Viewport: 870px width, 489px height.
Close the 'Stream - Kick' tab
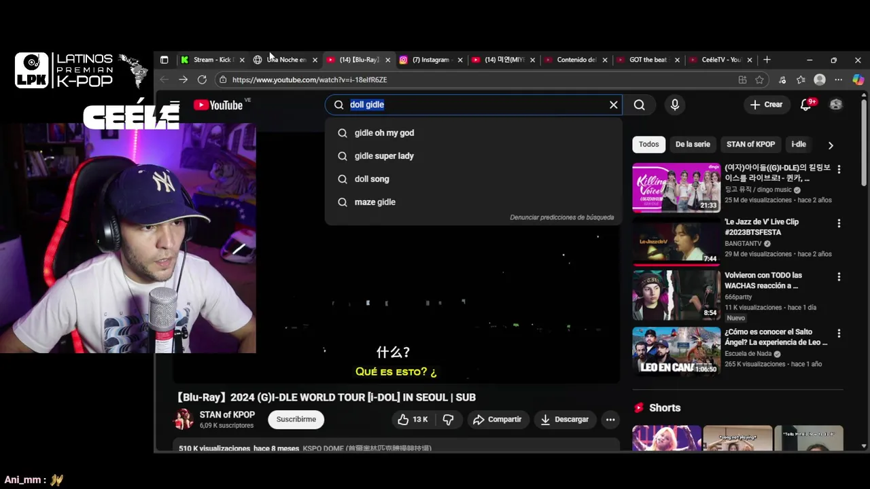click(x=242, y=60)
